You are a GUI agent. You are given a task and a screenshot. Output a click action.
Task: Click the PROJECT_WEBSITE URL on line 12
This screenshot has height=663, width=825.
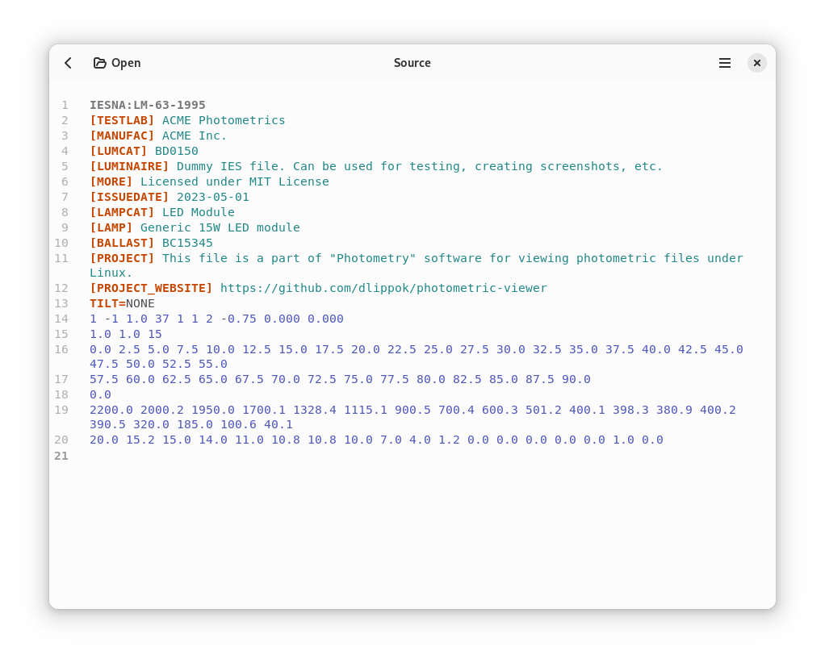(x=383, y=288)
